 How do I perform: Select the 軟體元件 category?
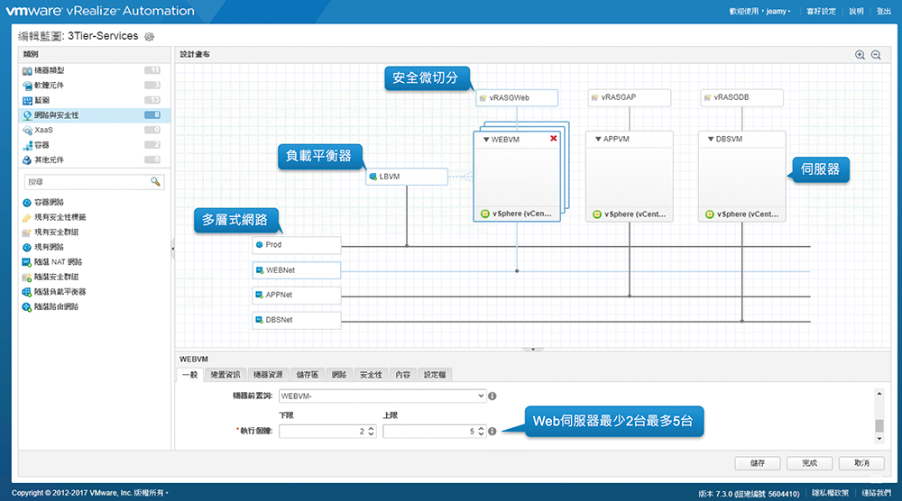tap(95, 85)
